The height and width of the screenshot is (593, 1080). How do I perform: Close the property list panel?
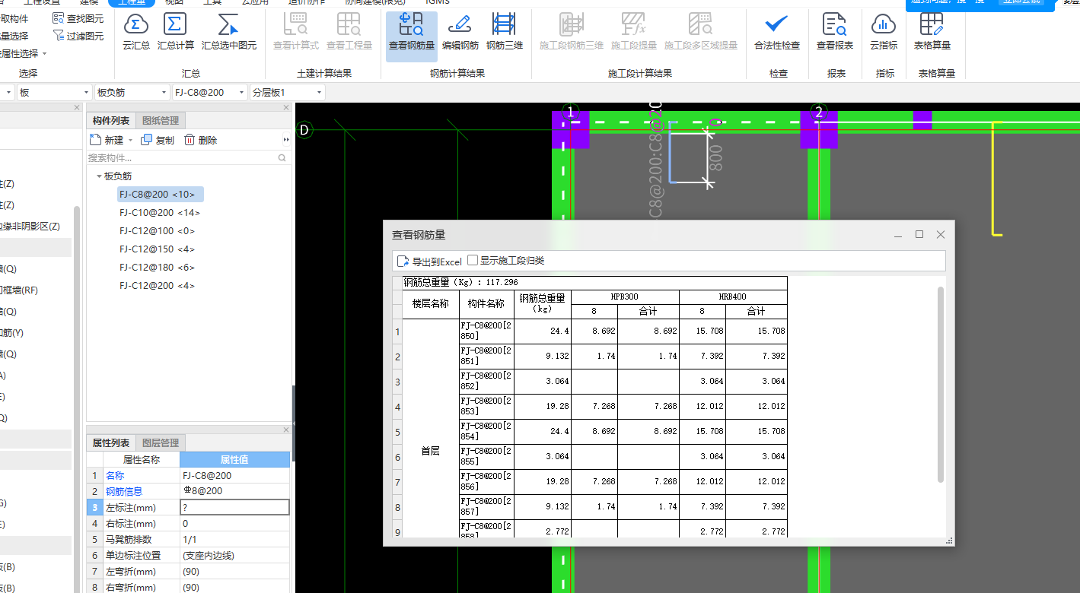286,430
